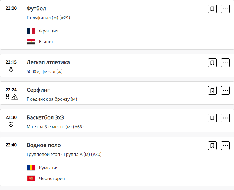Open the Водное поло event title
This screenshot has width=234, height=190.
(x=44, y=145)
